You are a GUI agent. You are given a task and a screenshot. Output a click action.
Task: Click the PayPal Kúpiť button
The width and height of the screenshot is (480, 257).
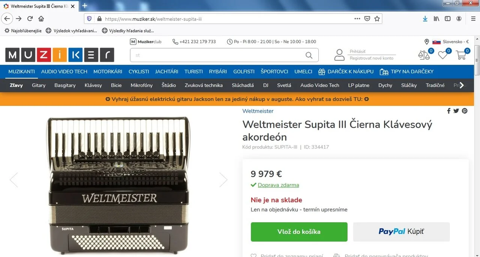click(401, 232)
